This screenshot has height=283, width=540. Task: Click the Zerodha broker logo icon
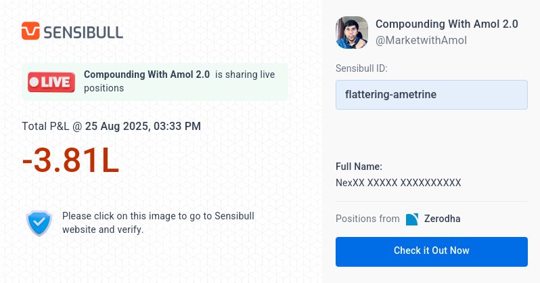(x=412, y=219)
